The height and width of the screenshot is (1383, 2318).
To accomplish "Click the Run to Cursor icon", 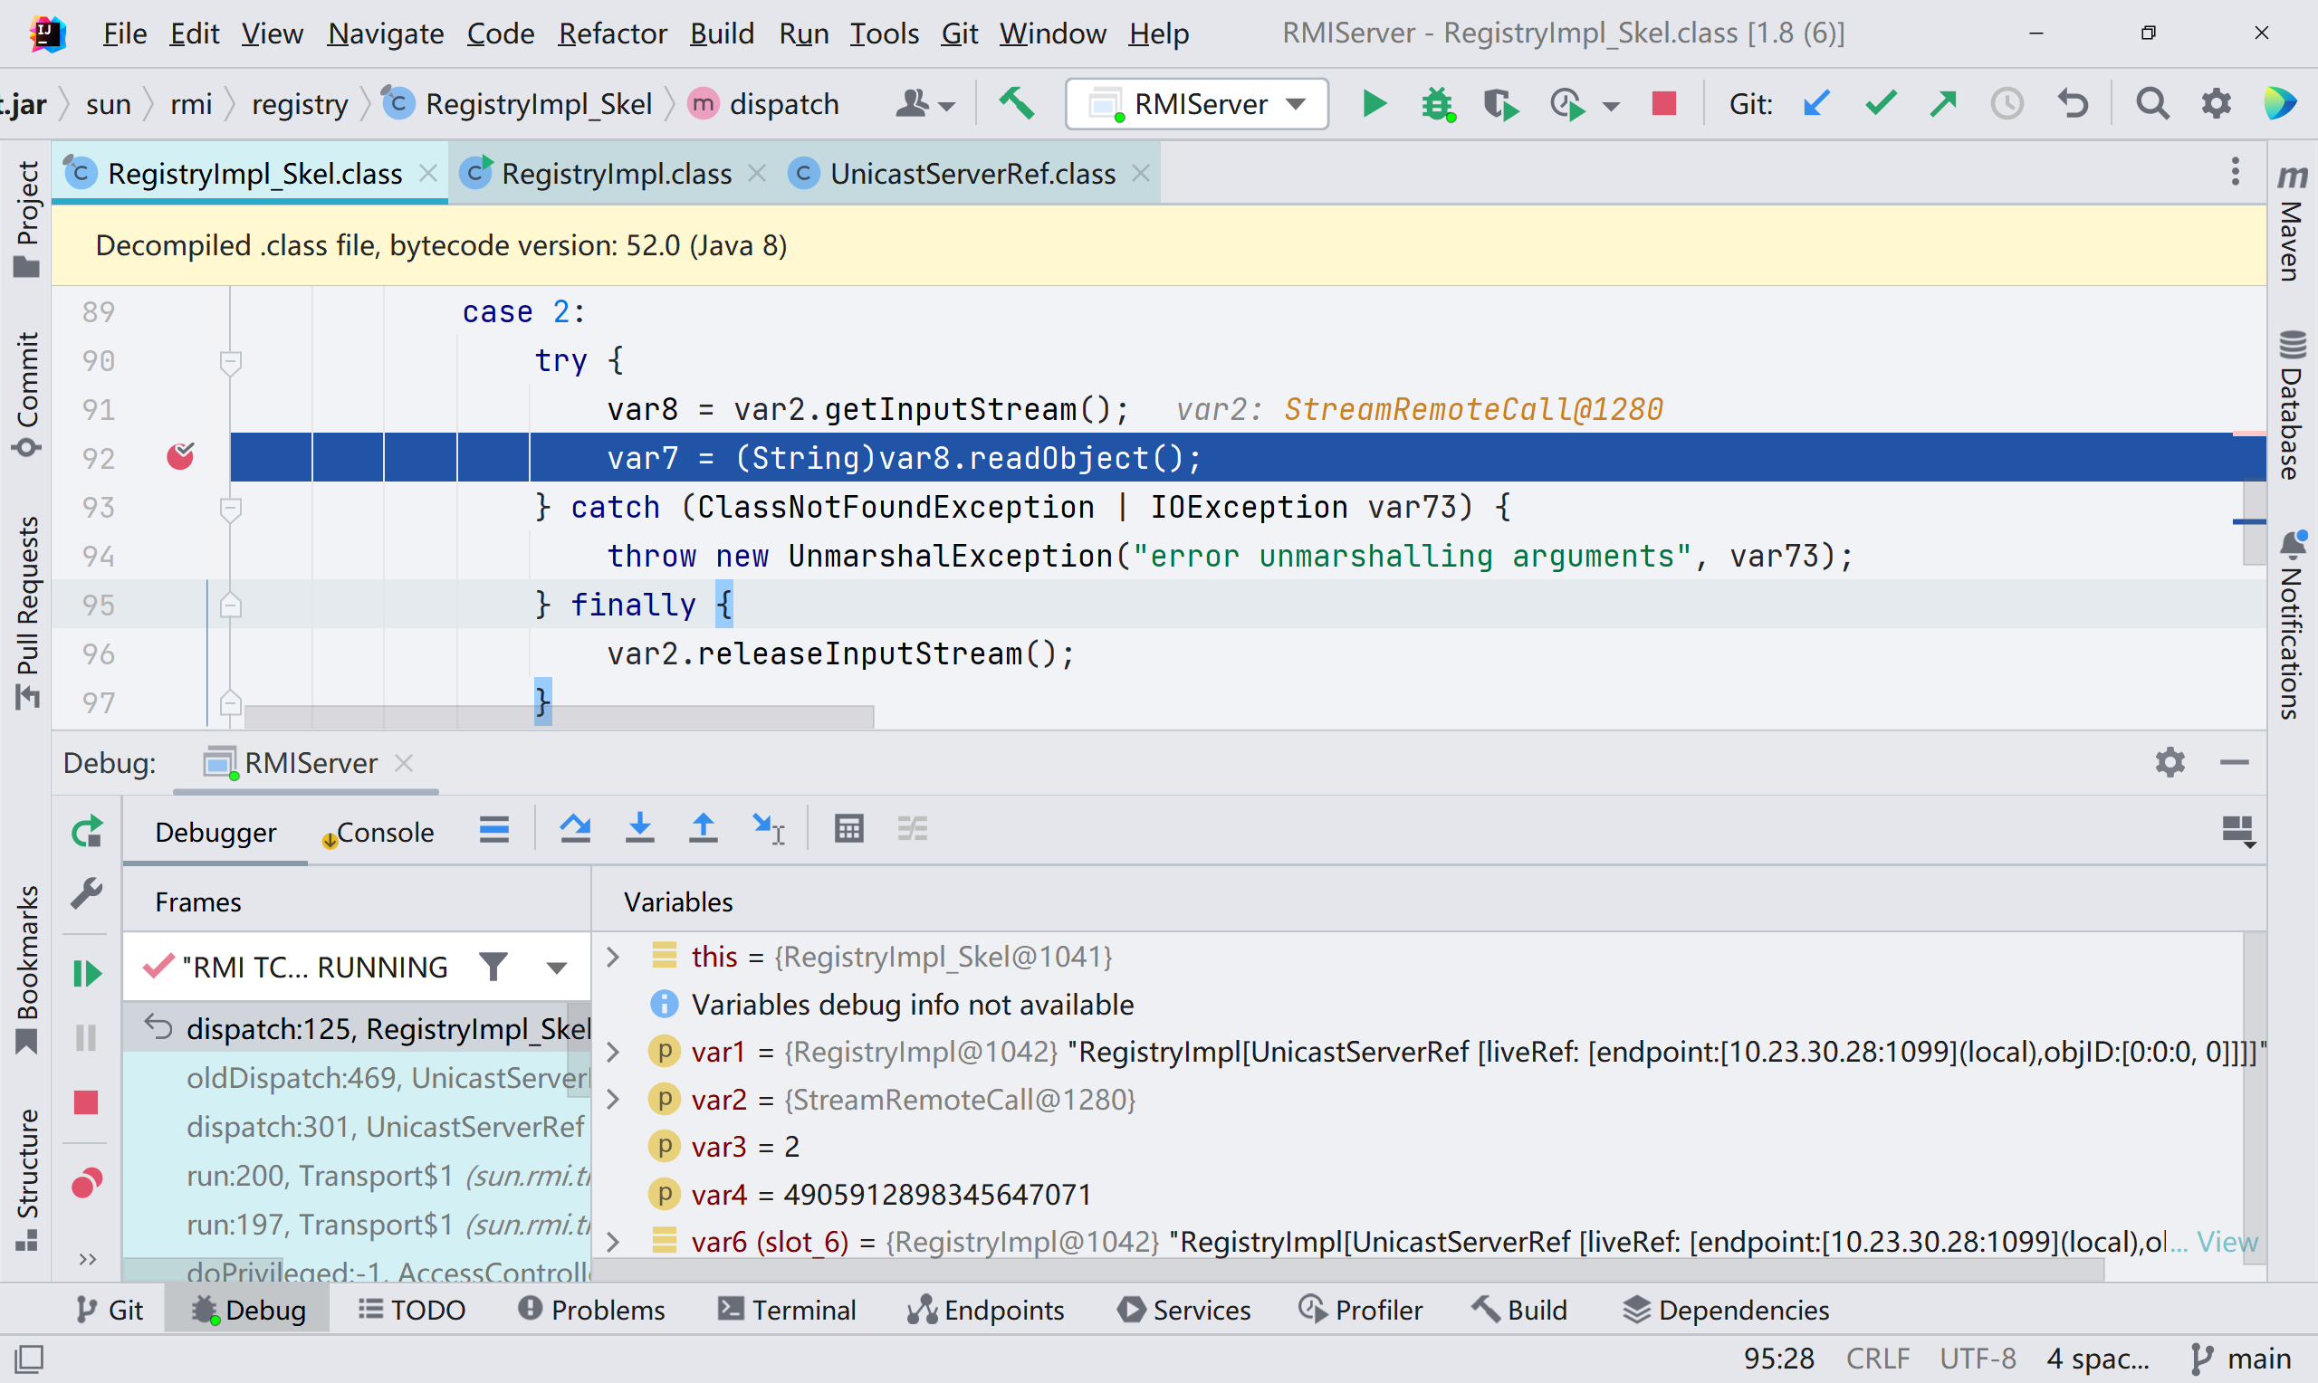I will 768,828.
